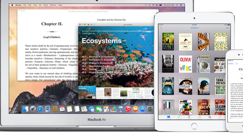This screenshot has height=135, width=243.
Task: Open Spotlight search magnifier in menu bar
Action: (177, 5)
